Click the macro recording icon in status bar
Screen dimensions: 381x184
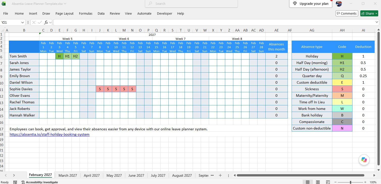click(15, 182)
